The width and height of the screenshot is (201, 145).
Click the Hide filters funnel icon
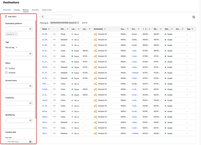(x=6, y=17)
